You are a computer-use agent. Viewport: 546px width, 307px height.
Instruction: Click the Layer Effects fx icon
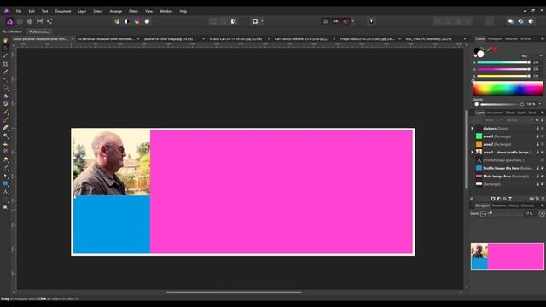click(x=504, y=199)
